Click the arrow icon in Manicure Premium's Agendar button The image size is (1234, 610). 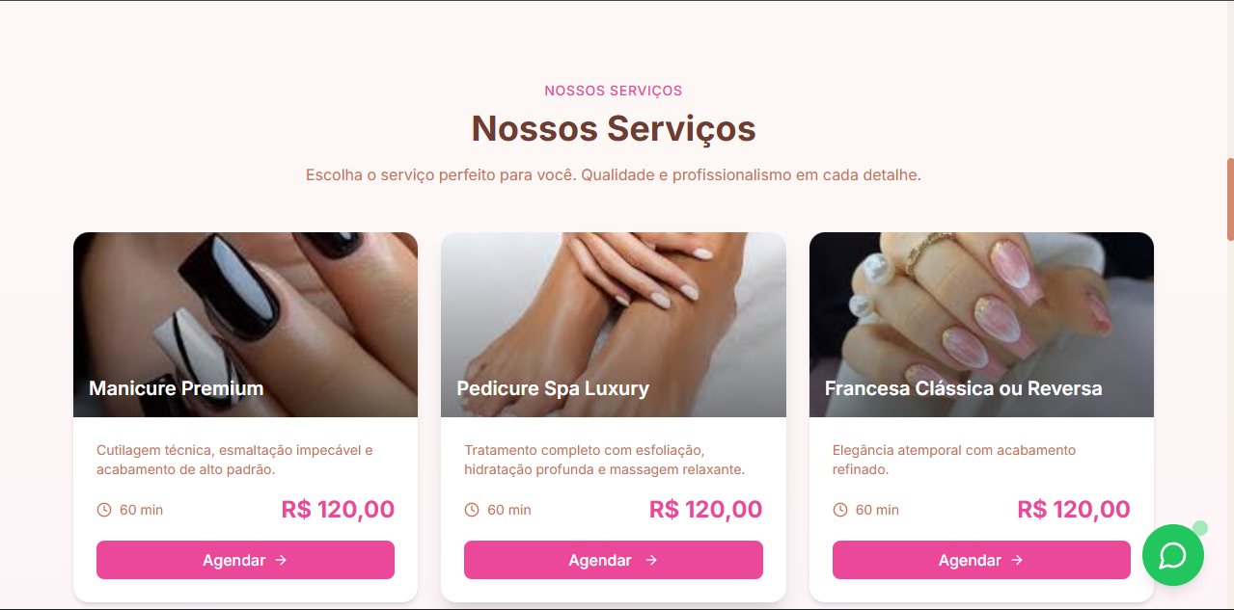pos(281,560)
